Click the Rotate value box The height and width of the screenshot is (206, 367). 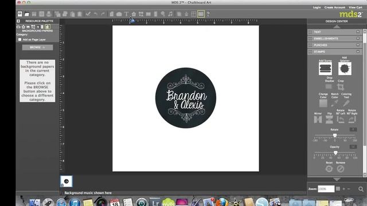[x=353, y=129]
